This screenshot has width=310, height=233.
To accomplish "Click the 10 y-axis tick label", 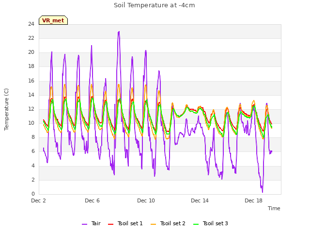I will pos(31,123).
